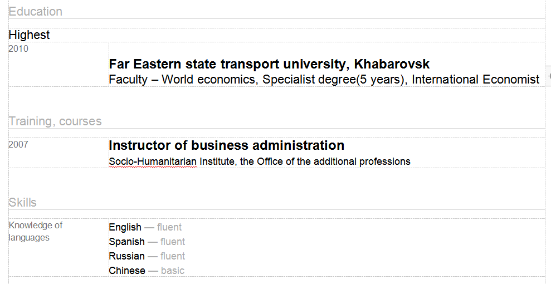The width and height of the screenshot is (551, 284).
Task: Click Instructor of business administration title
Action: tap(227, 145)
